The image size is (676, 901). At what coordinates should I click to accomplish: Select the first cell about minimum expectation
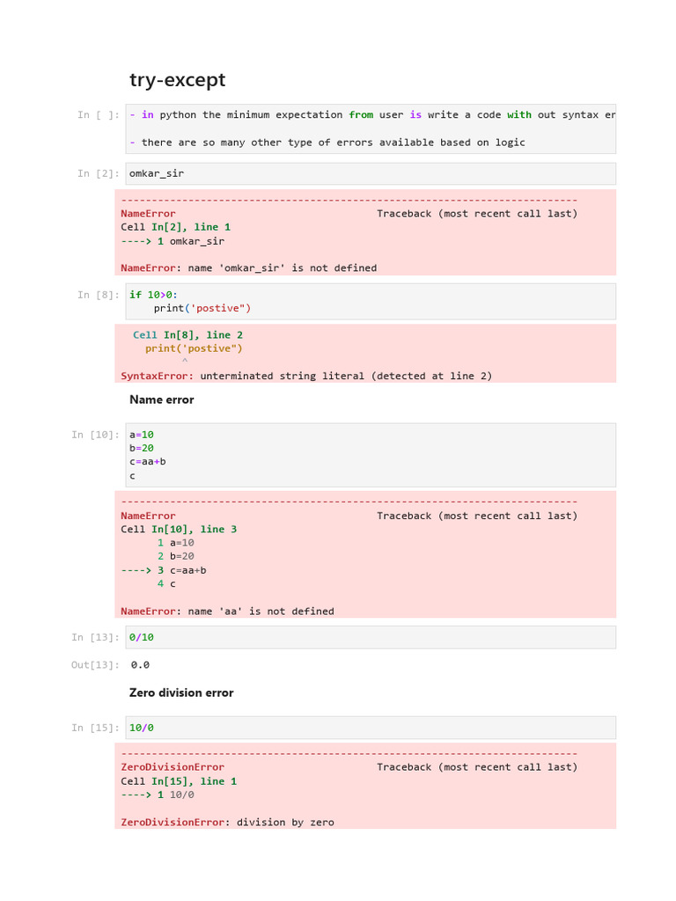point(370,128)
